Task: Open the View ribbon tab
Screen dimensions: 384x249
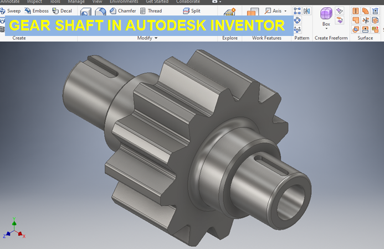Action: pyautogui.click(x=97, y=2)
